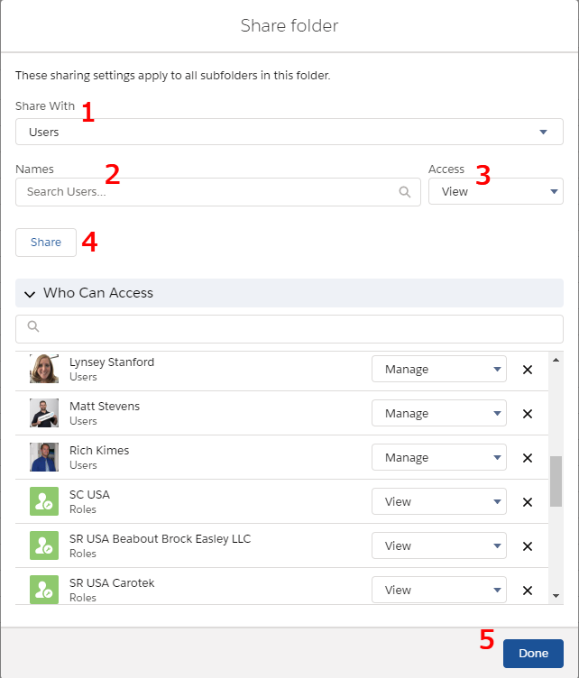The height and width of the screenshot is (678, 579).
Task: Remove SC USA role access
Action: click(527, 502)
